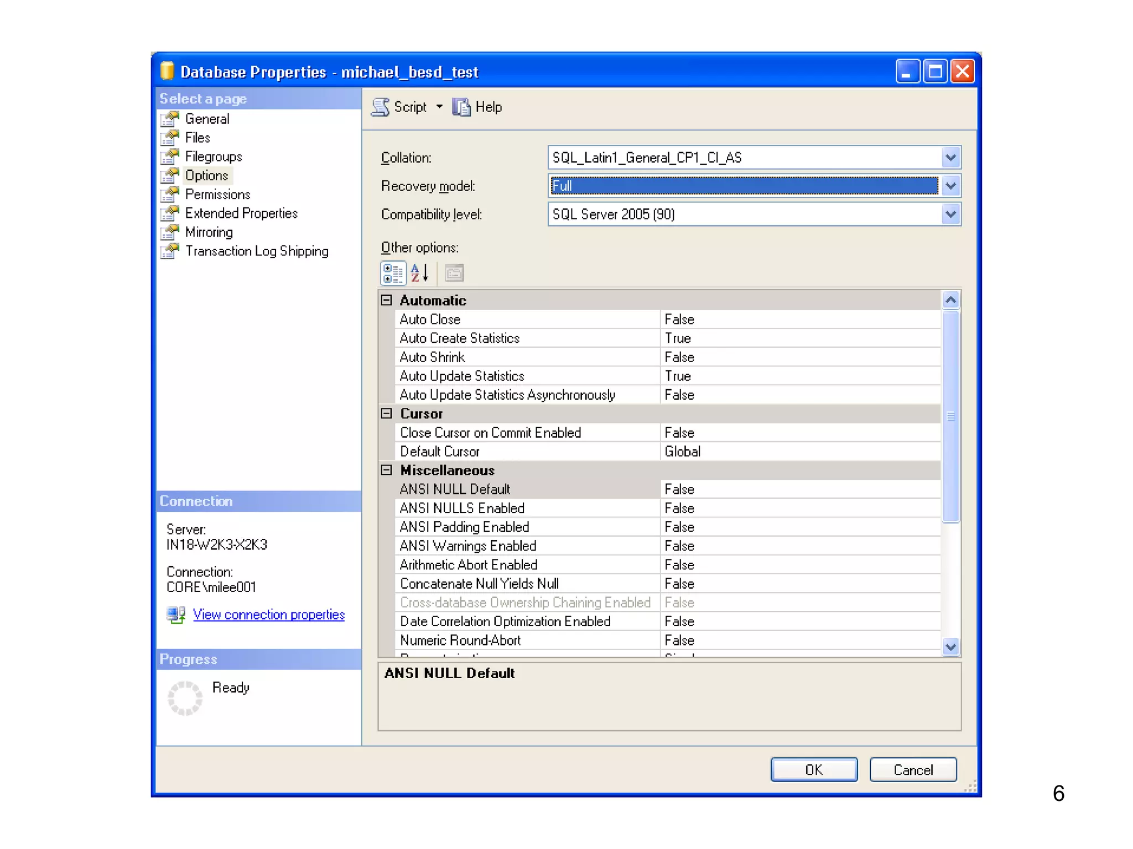Click the Mirroring page icon

point(170,232)
